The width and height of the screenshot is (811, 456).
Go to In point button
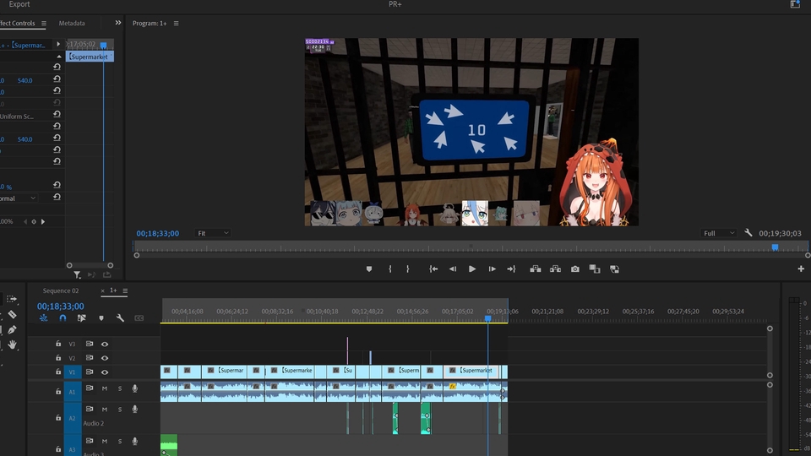[x=433, y=269]
